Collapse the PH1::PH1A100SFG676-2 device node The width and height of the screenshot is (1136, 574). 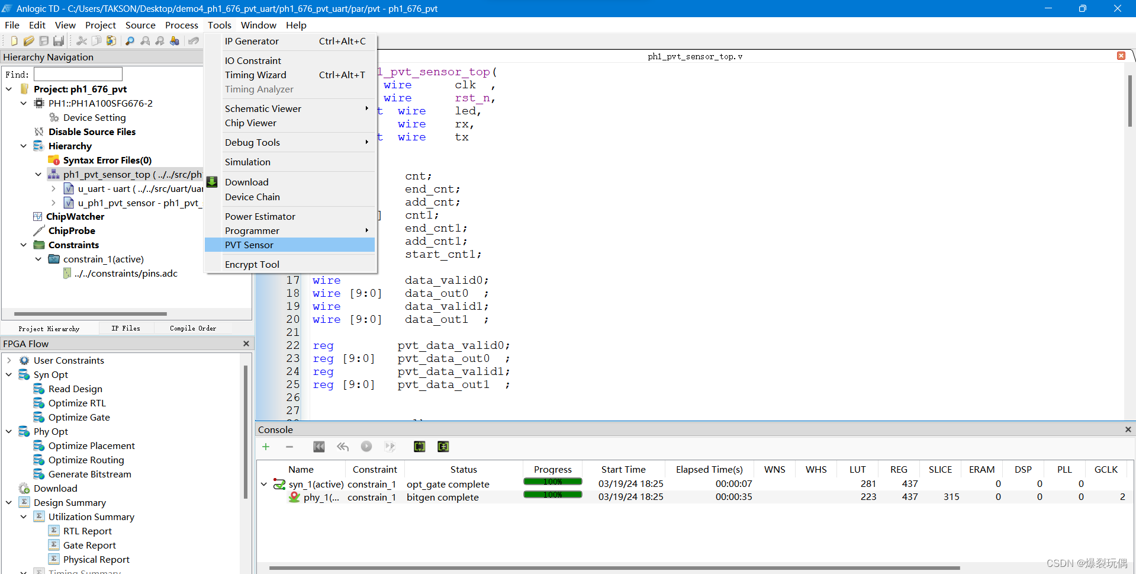tap(24, 103)
